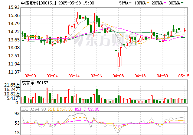This screenshot has width=193, height=135.
Task: Click the 04-18 date label
Action: pos(140,76)
